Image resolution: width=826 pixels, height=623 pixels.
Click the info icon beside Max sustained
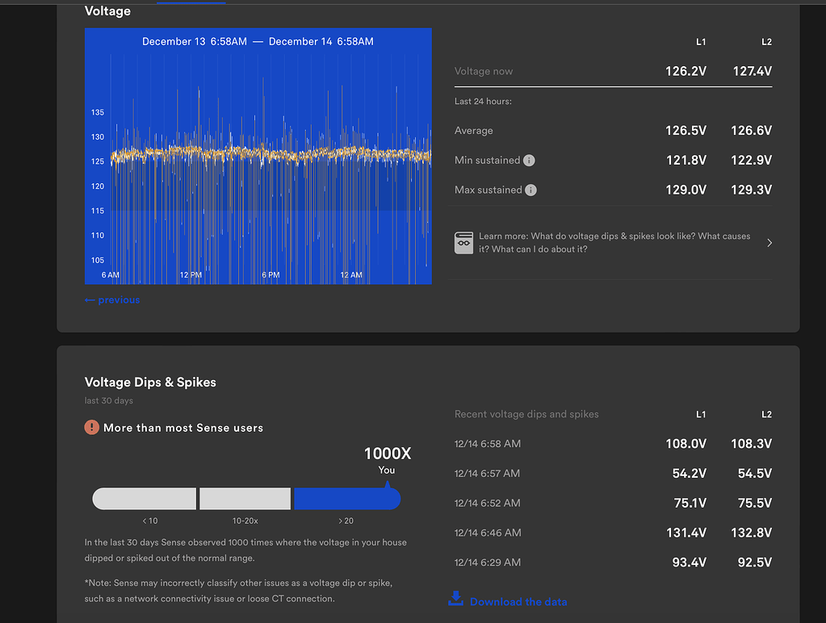(530, 190)
